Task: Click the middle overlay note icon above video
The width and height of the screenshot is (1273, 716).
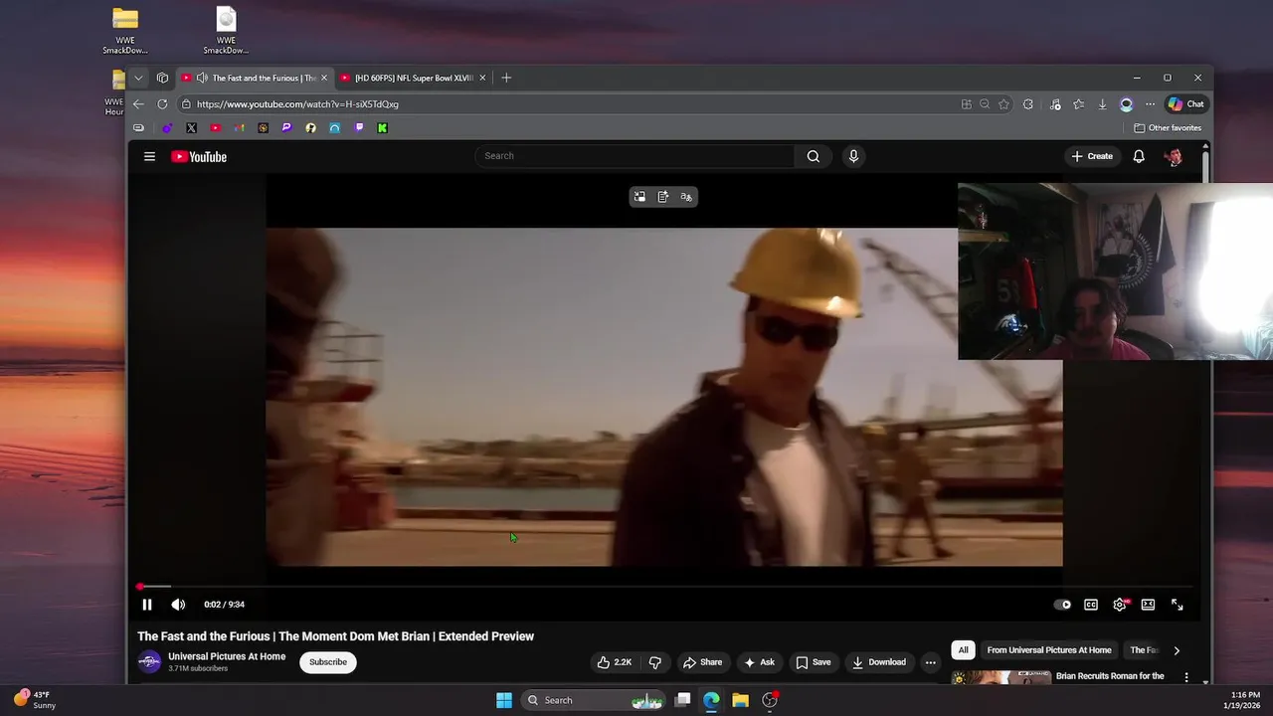Action: [663, 197]
